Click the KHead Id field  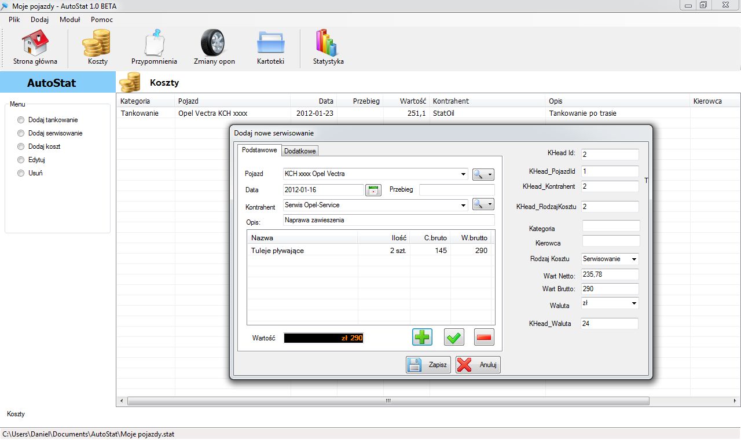[610, 155]
